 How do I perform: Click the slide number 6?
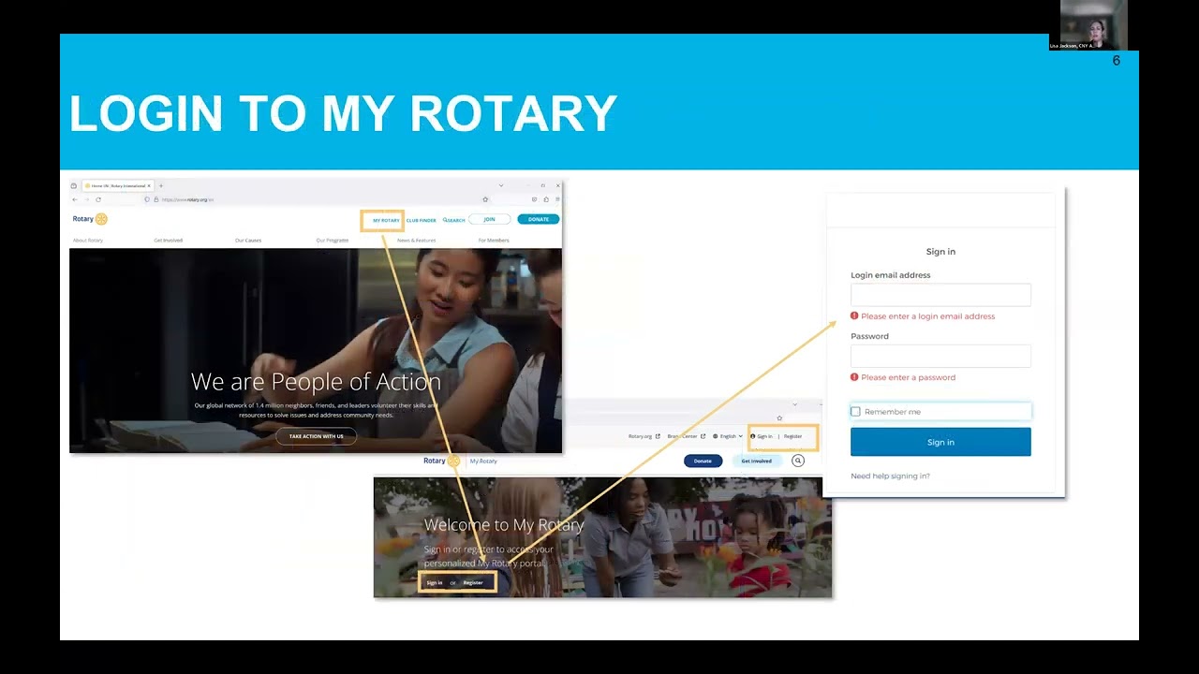click(x=1116, y=61)
